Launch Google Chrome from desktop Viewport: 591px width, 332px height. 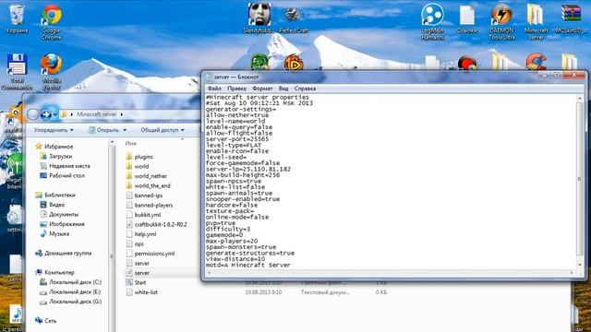tap(52, 22)
